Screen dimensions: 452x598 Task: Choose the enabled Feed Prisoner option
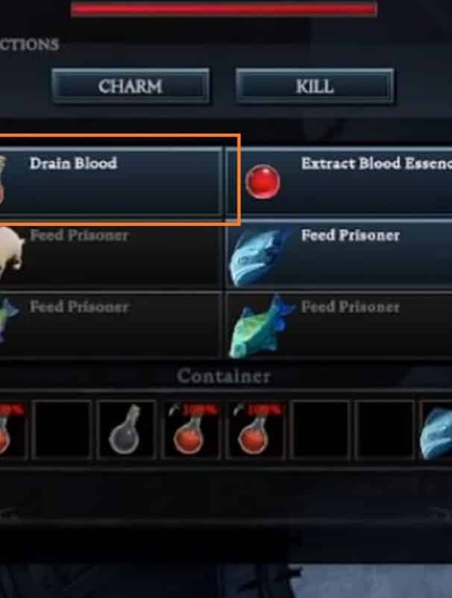[x=339, y=254]
